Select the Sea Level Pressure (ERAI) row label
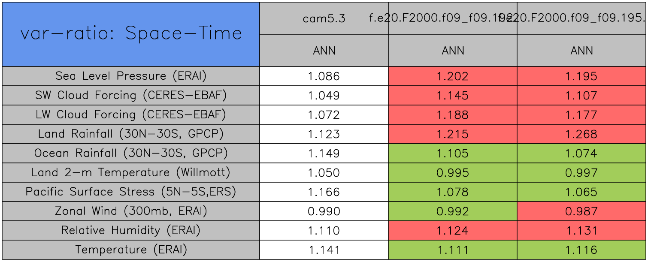Viewport: 648px width, 262px height. point(131,76)
